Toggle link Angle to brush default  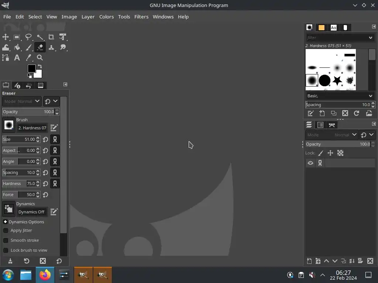pos(55,161)
